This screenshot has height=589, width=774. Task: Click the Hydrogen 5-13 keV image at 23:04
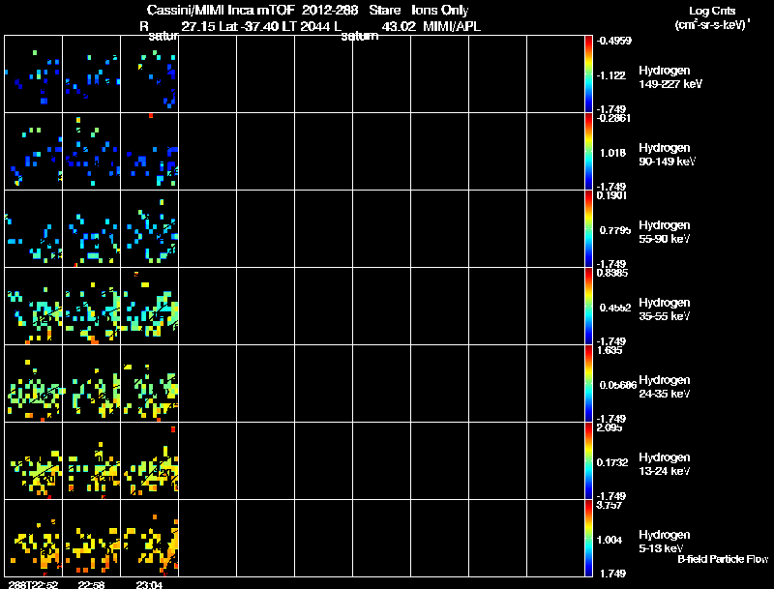150,538
